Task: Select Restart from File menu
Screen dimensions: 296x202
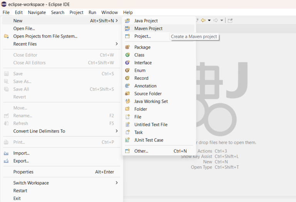Action: tap(62, 190)
